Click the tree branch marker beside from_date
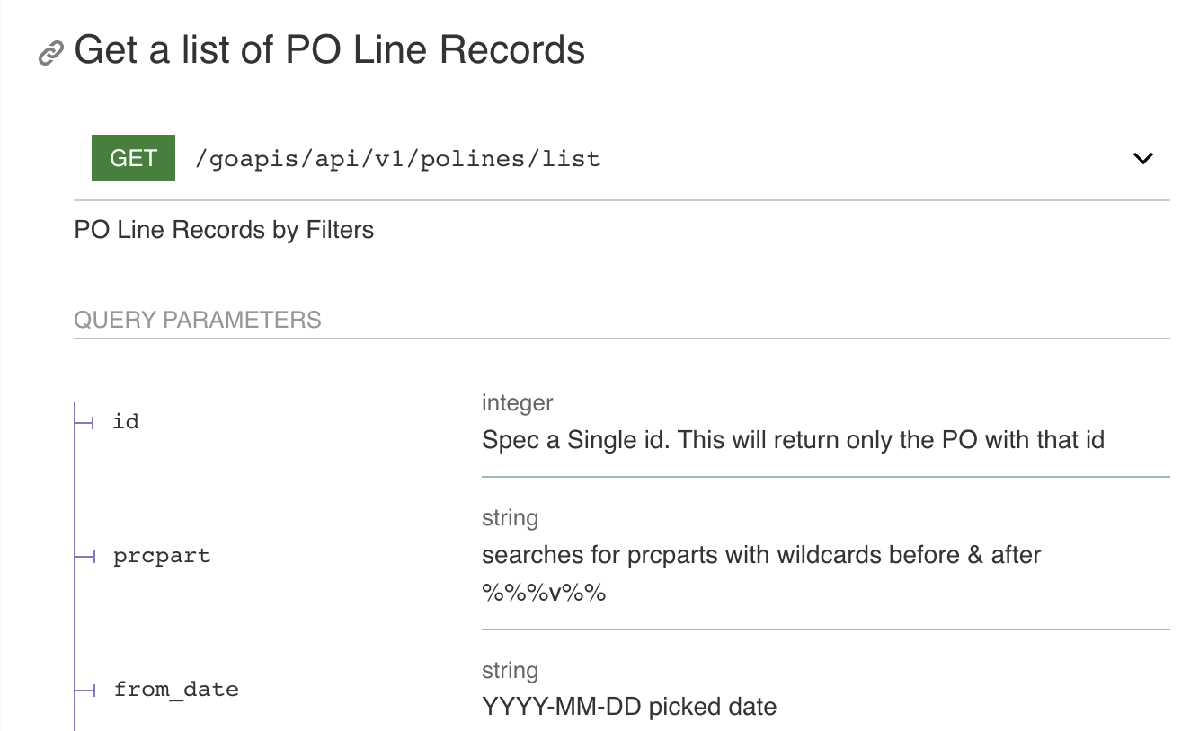This screenshot has width=1199, height=731. tap(85, 690)
